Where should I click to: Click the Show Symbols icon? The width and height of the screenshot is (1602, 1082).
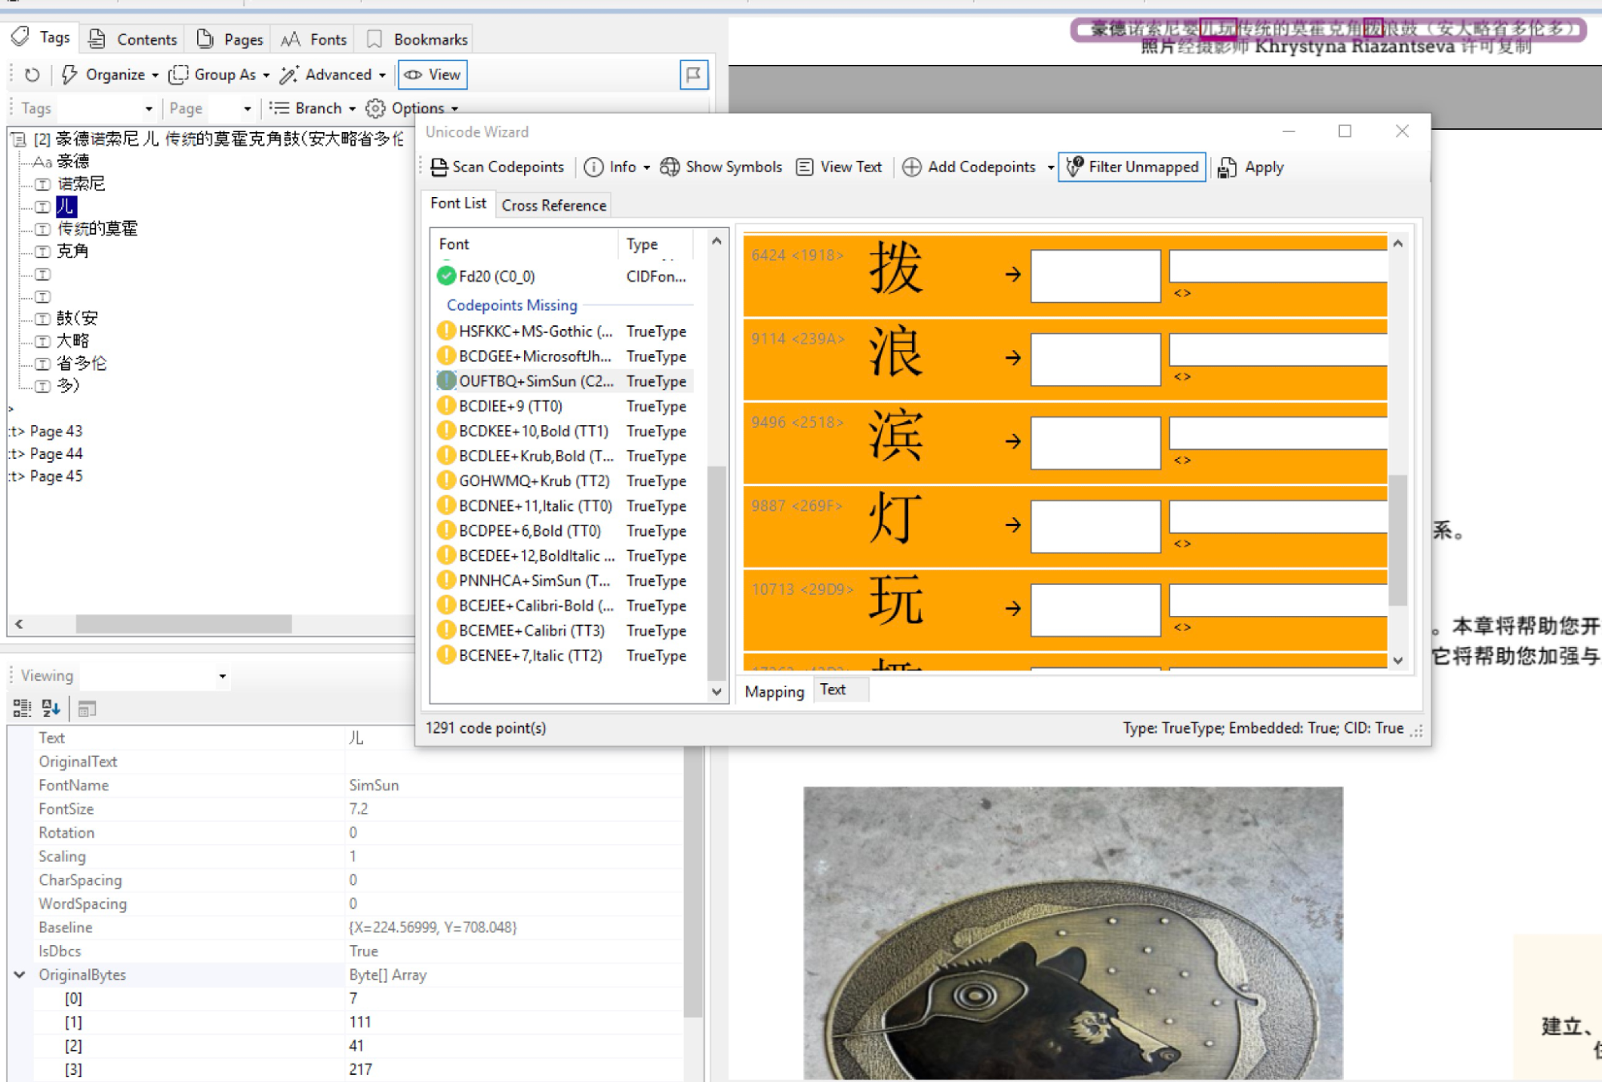pos(669,167)
